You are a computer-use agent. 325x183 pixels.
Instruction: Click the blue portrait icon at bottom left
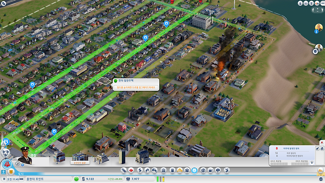pos(3,172)
